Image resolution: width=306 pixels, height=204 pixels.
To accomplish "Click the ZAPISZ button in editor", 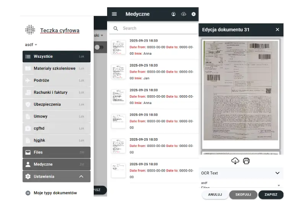I will 271,194.
